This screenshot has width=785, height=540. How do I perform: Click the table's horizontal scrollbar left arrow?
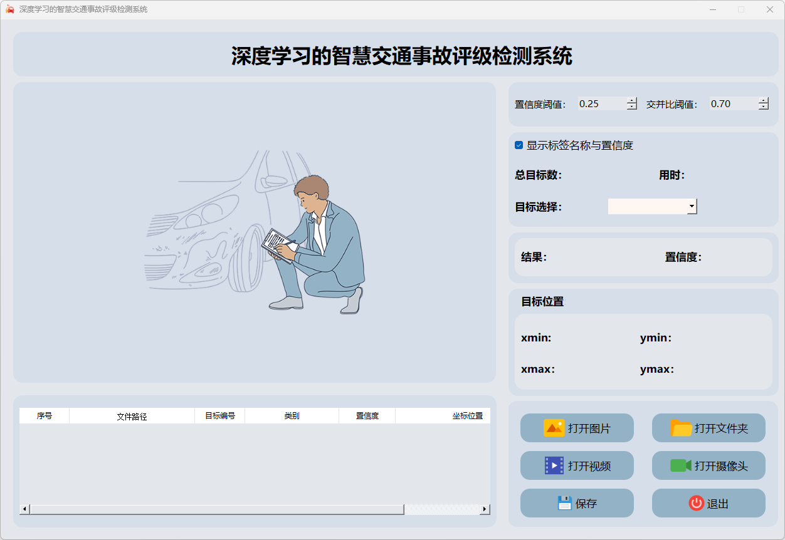pyautogui.click(x=24, y=509)
